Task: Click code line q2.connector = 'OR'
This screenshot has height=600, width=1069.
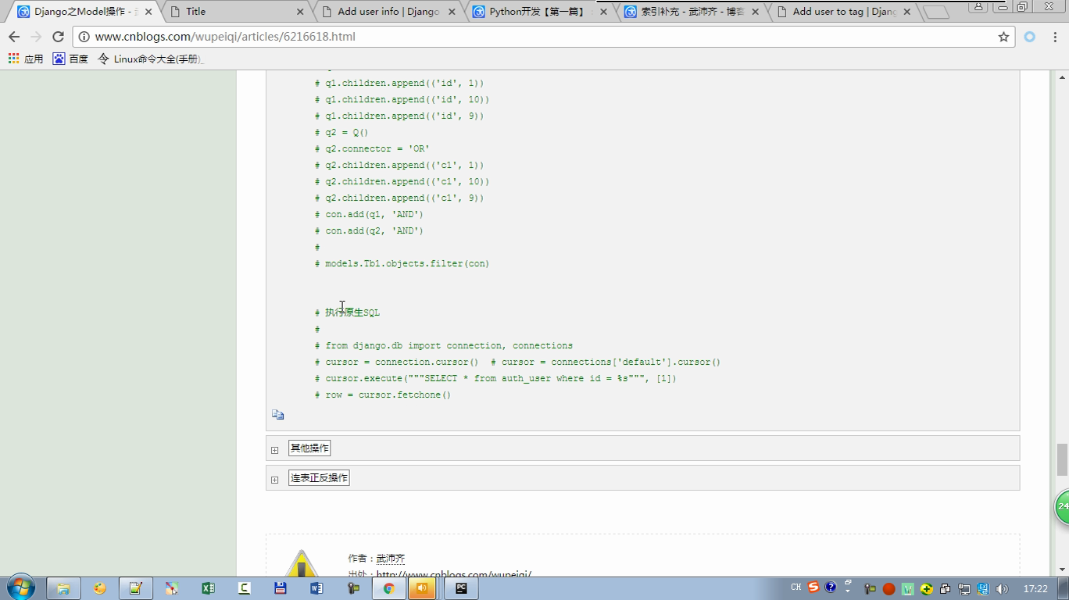Action: click(x=372, y=148)
